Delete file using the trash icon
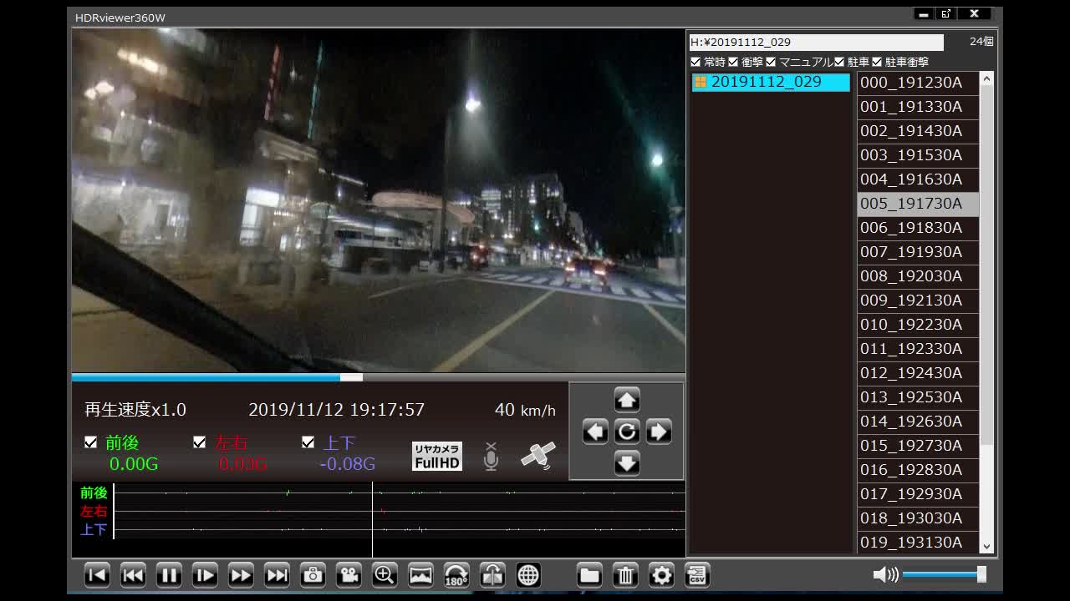1070x601 pixels. 625,575
